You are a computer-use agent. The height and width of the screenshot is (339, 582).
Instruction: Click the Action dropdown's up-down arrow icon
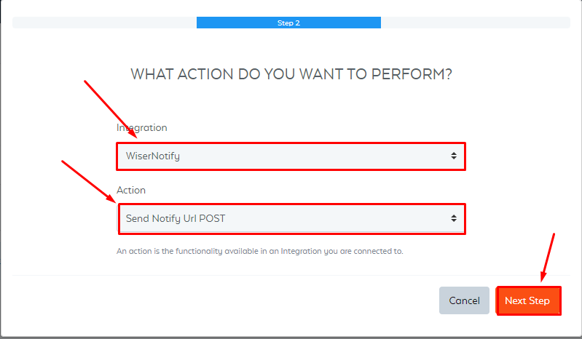coord(453,218)
